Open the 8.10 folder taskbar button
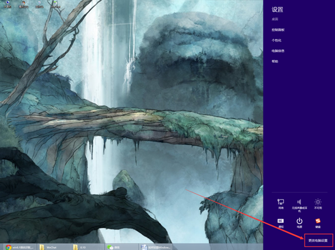 pos(87,247)
